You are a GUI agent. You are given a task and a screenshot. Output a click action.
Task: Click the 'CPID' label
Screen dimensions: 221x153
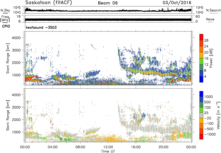click(6, 26)
